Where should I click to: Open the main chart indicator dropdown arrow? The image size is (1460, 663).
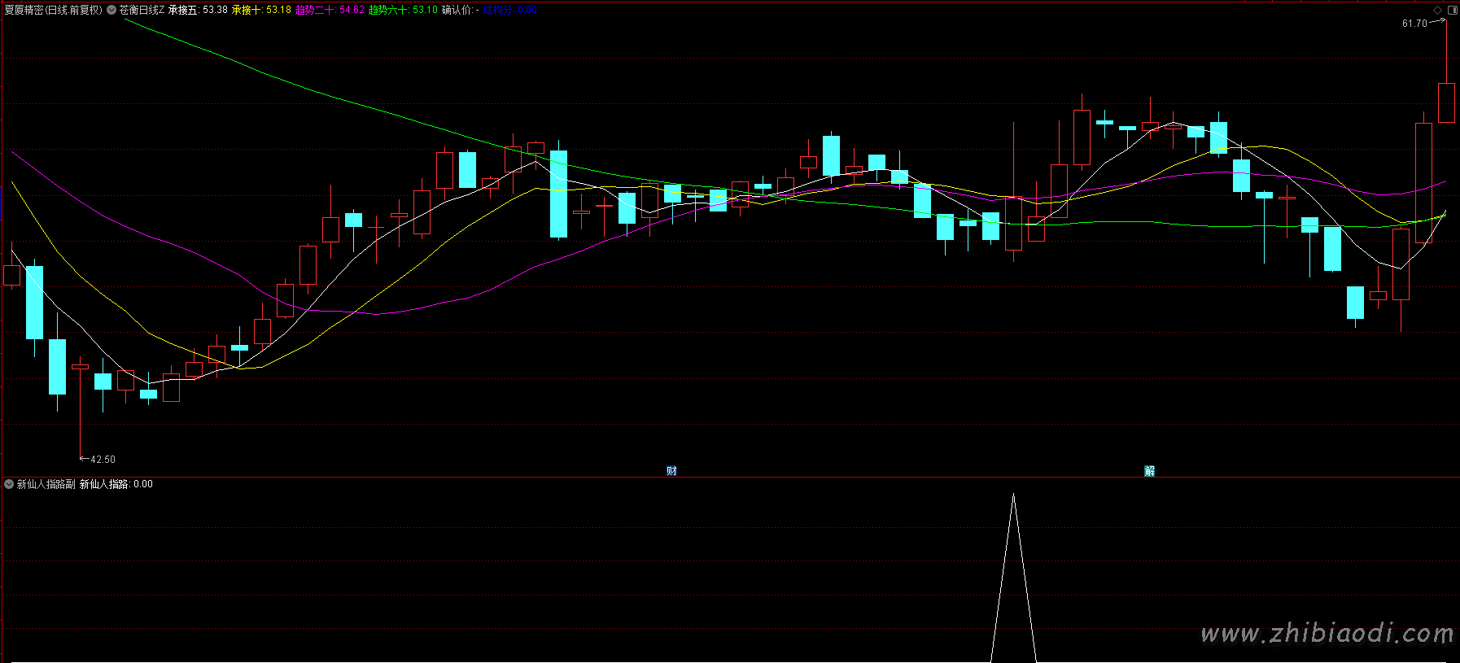point(111,10)
